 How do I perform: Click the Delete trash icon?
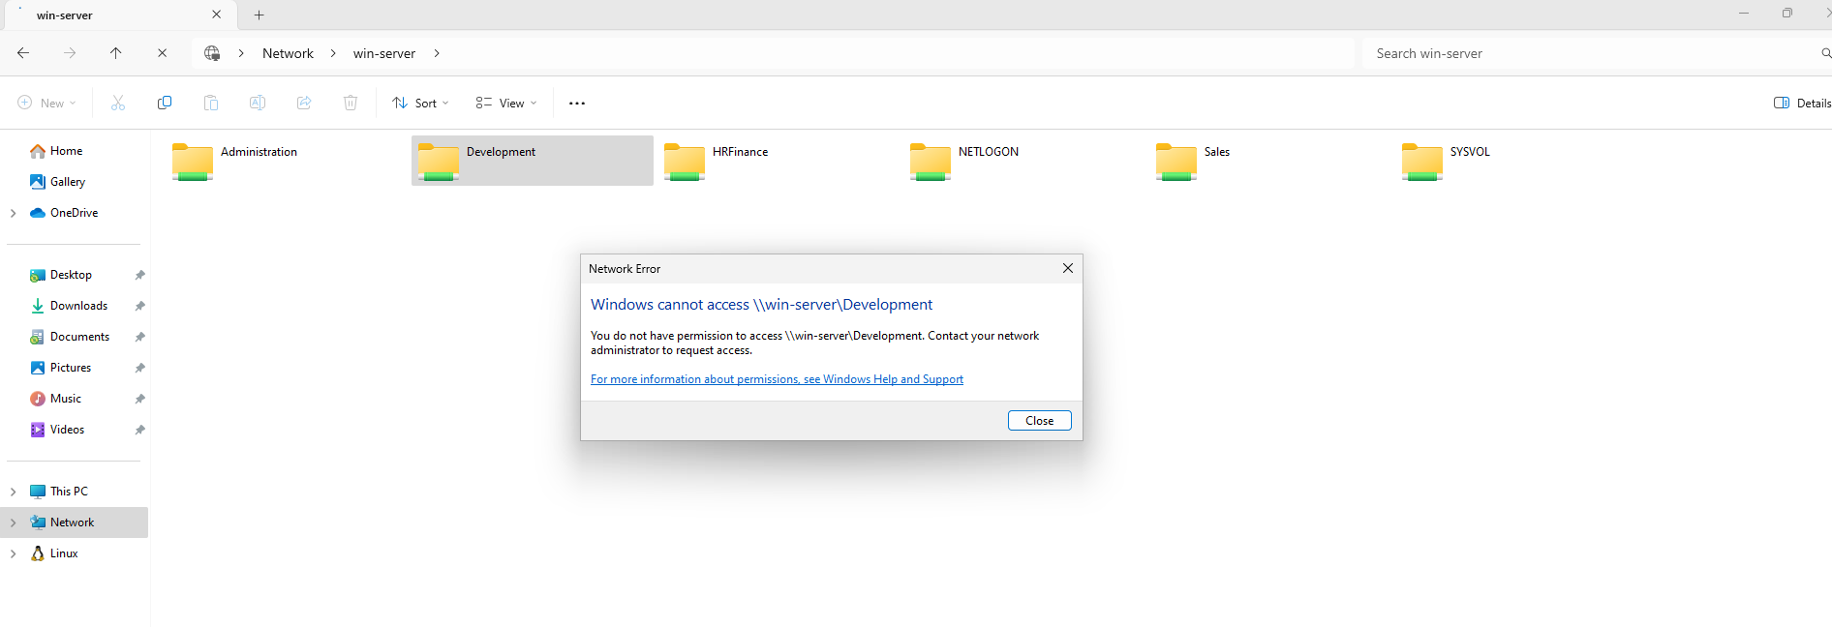[x=351, y=103]
